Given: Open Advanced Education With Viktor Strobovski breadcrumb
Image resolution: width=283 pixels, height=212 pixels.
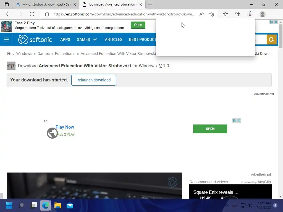Looking at the screenshot, I should (x=118, y=54).
